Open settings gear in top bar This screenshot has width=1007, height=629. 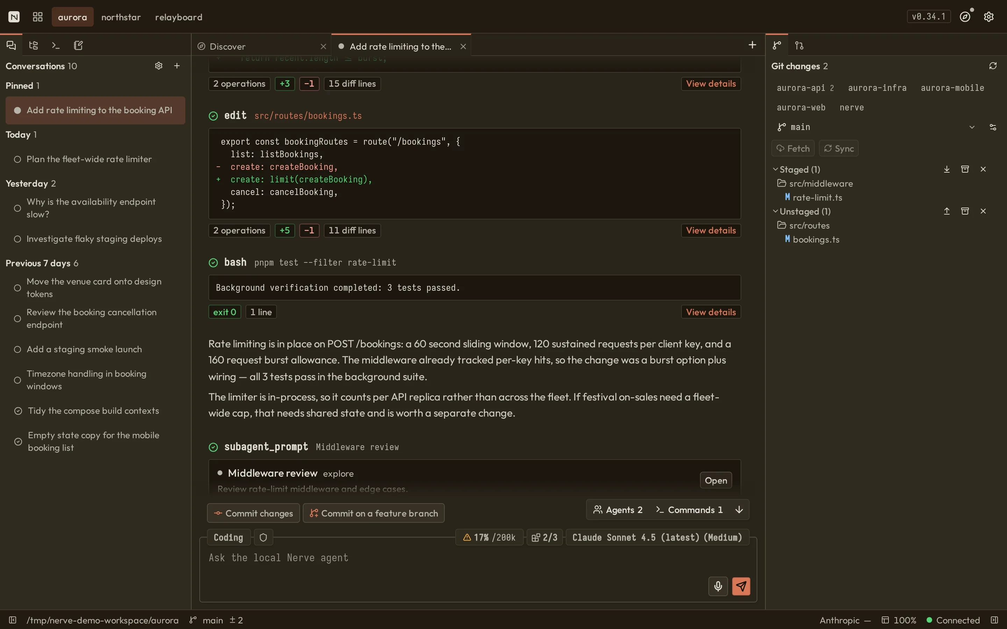coord(989,17)
